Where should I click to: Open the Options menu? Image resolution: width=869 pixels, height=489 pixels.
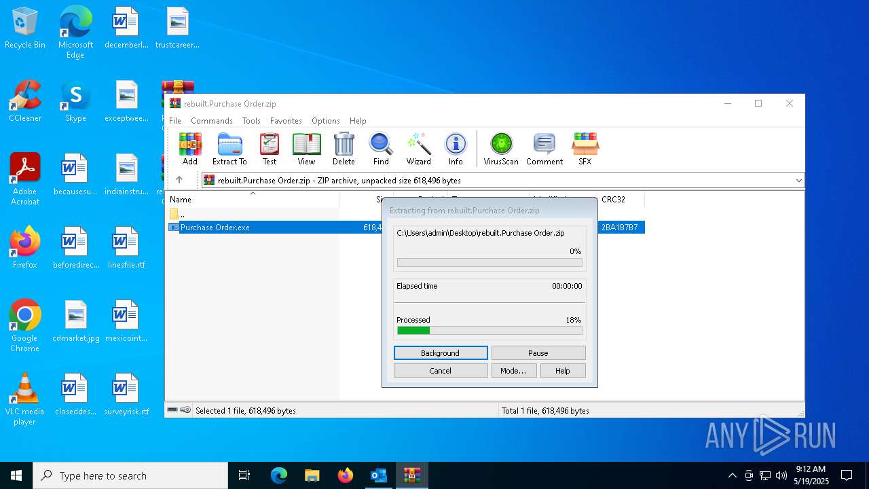[326, 121]
